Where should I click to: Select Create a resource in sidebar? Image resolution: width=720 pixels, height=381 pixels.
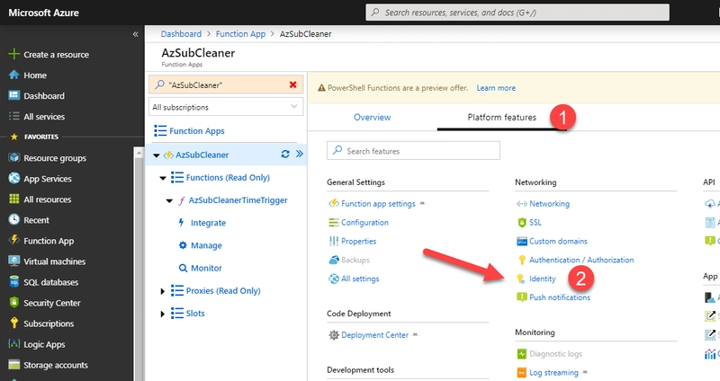[56, 55]
